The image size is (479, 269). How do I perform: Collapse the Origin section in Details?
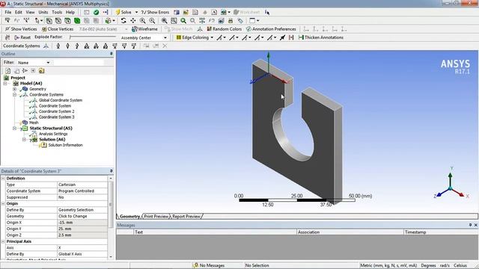click(3, 203)
